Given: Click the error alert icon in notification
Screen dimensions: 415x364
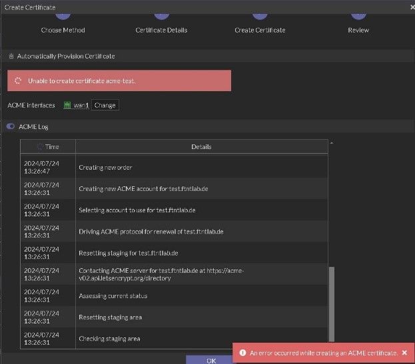Looking at the screenshot, I should 242,353.
